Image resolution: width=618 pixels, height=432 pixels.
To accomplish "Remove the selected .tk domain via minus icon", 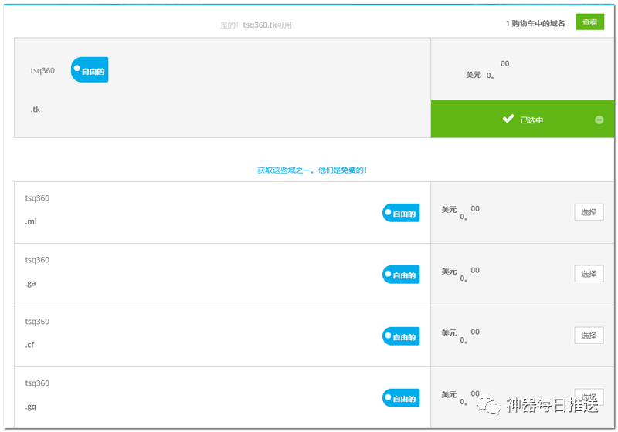I will 599,120.
